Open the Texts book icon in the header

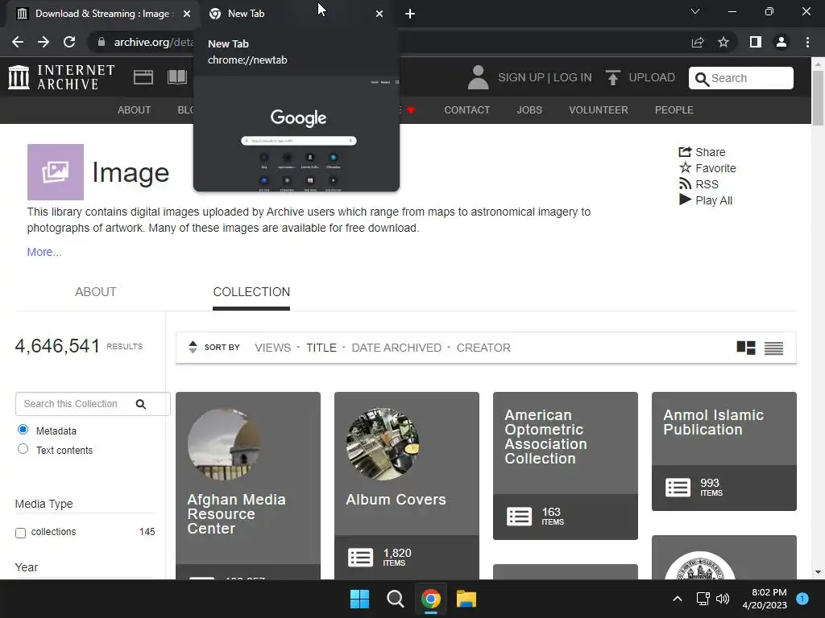click(x=176, y=77)
